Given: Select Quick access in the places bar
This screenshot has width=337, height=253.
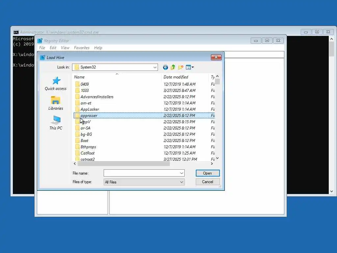Looking at the screenshot, I should tap(56, 84).
